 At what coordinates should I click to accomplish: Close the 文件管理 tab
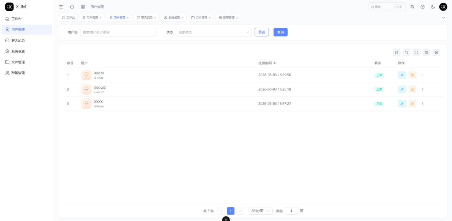pos(210,18)
